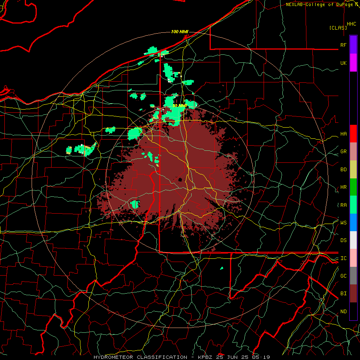Click the pinkish GR legend color swatch
Image resolution: width=360 pixels, height=360 pixels.
click(353, 152)
